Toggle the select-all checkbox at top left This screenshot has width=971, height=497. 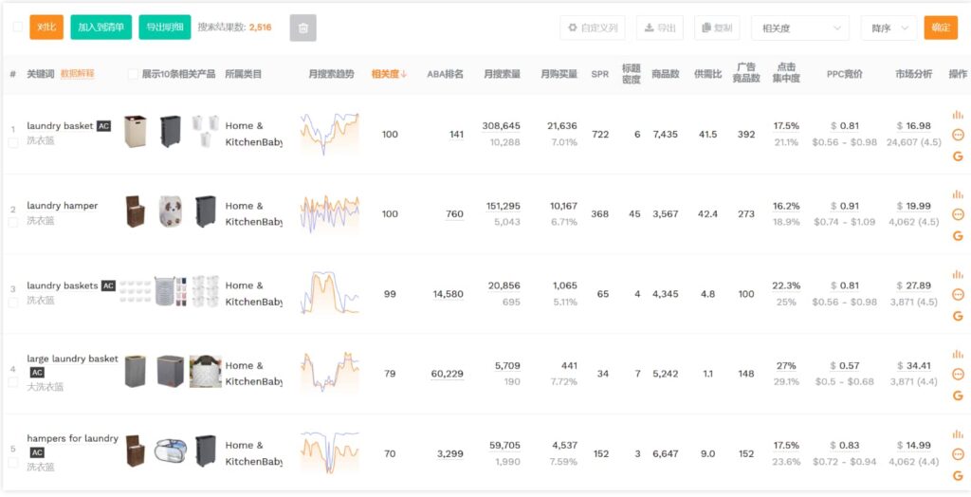pyautogui.click(x=18, y=28)
